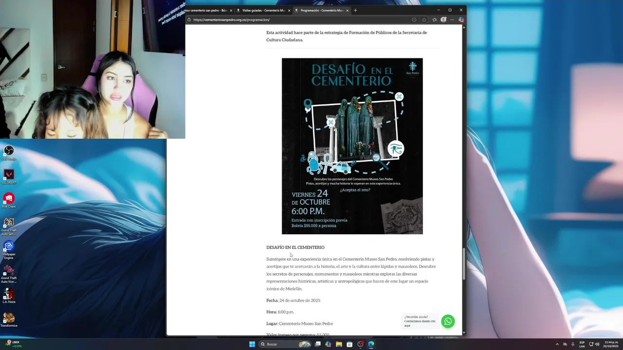Open the Edge profile avatar
623x350 pixels.
pos(443,20)
